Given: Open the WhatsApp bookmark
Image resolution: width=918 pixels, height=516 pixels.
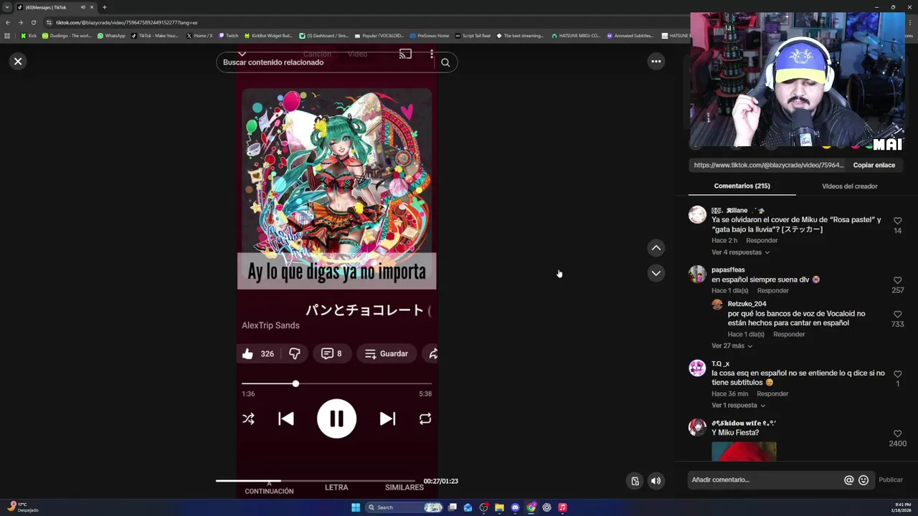Looking at the screenshot, I should pos(111,36).
